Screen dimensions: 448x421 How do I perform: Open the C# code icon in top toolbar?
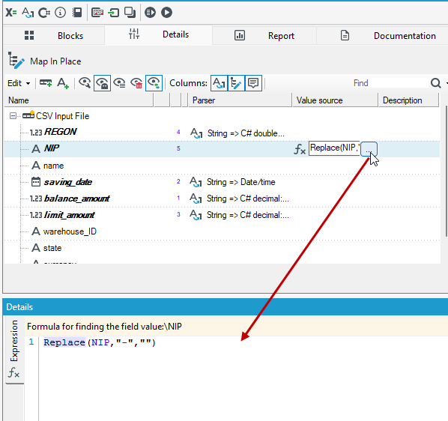(x=44, y=13)
